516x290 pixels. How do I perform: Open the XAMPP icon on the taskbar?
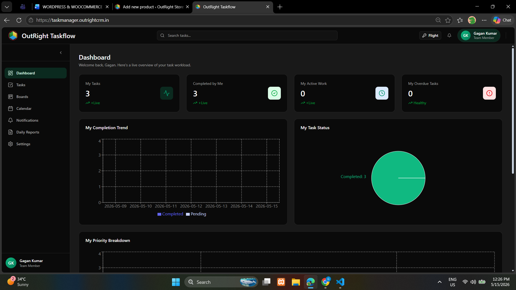click(x=281, y=282)
